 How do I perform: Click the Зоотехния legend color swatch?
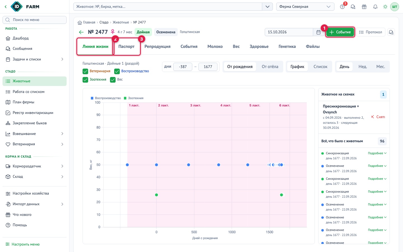pyautogui.click(x=125, y=98)
